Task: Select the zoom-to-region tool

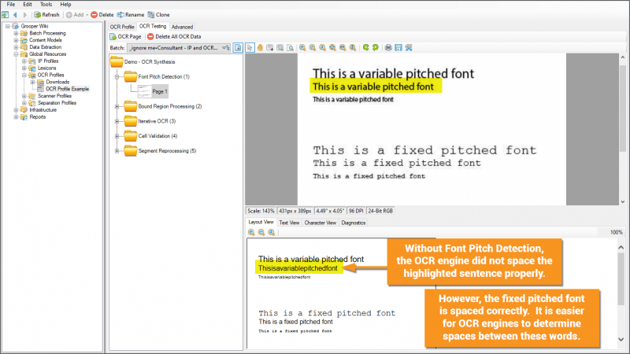Action: (x=280, y=48)
